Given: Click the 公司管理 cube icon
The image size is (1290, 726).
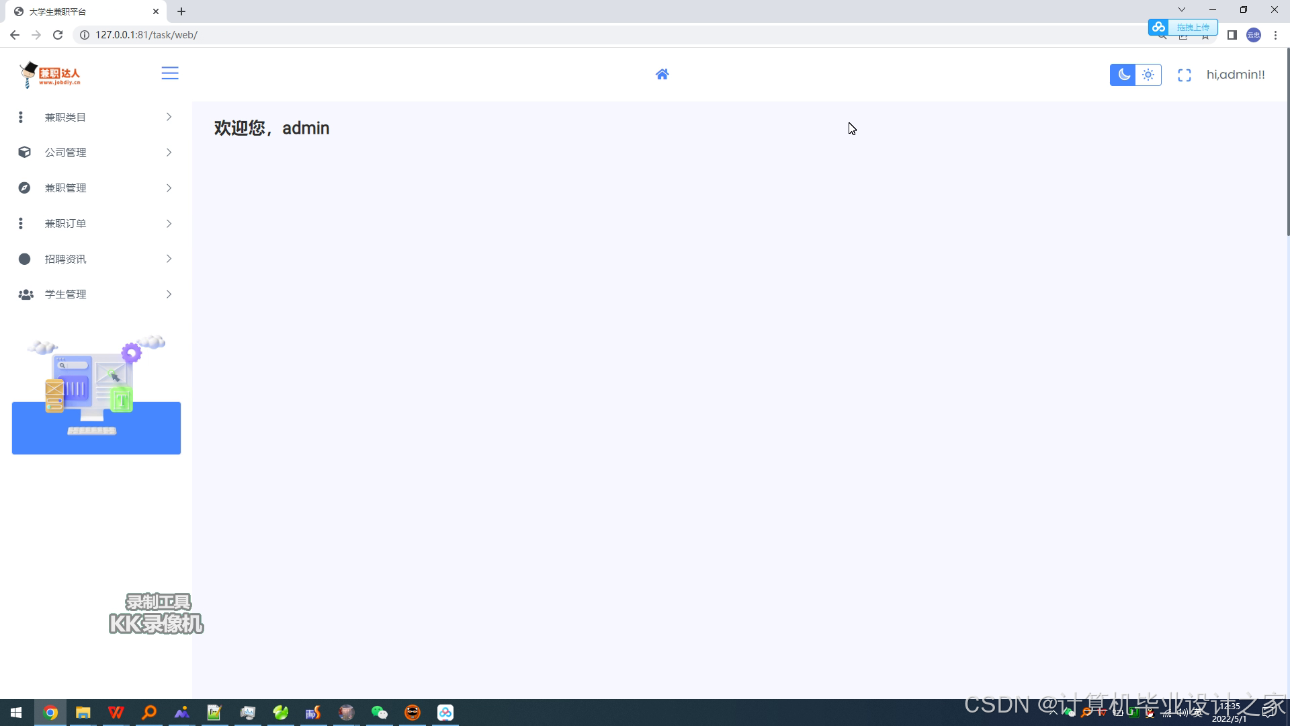Looking at the screenshot, I should (25, 153).
